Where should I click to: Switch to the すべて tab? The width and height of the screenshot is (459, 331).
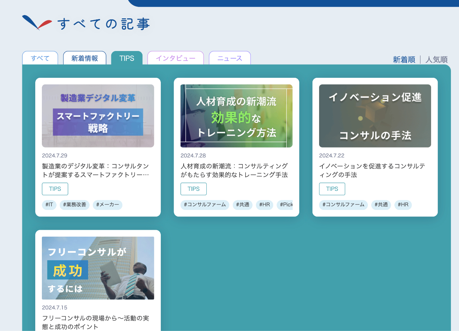pyautogui.click(x=40, y=58)
